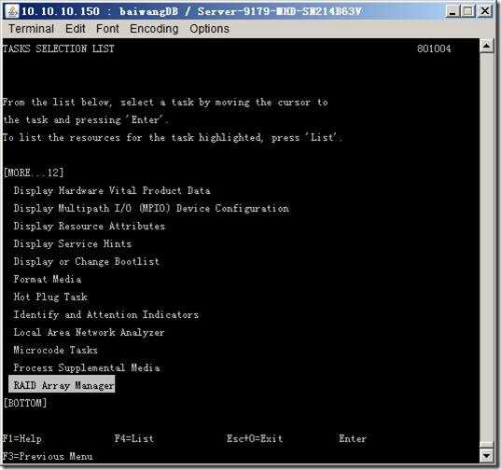Select Display Multipath I/O (MPIO) Device Configuration
The width and height of the screenshot is (501, 470).
pyautogui.click(x=151, y=209)
